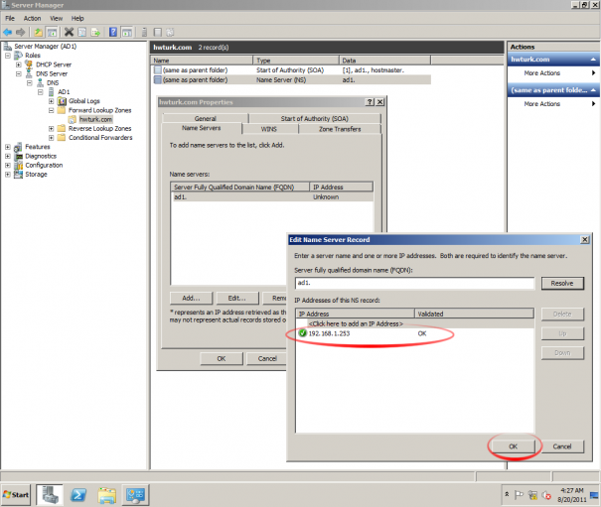This screenshot has width=601, height=507.
Task: Open the View menu
Action: click(x=56, y=19)
